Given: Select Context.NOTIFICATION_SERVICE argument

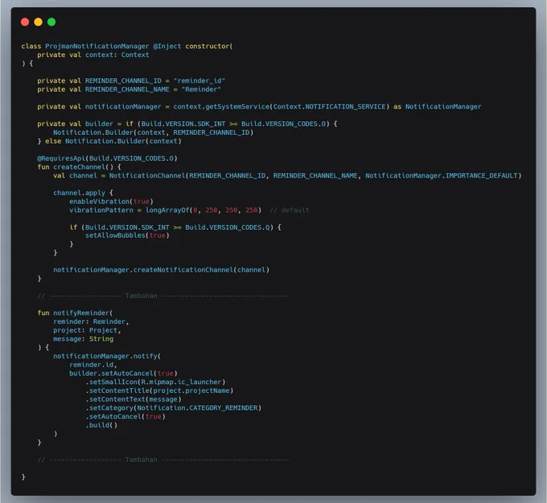Looking at the screenshot, I should (329, 107).
